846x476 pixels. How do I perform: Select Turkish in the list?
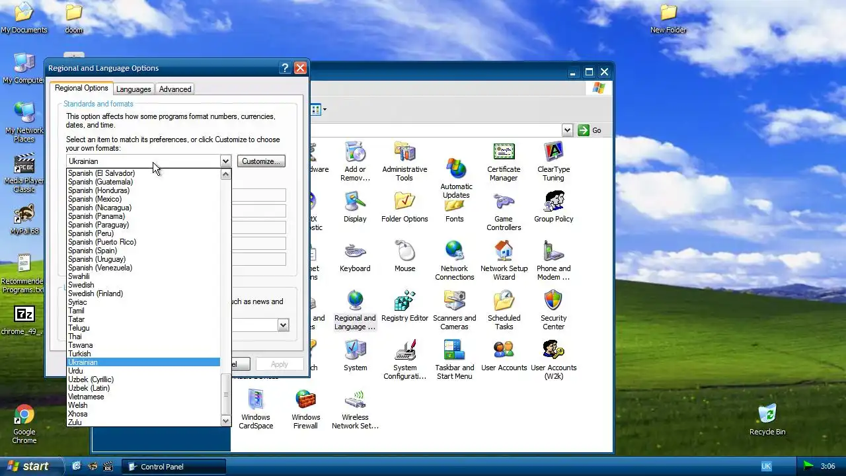(x=143, y=354)
